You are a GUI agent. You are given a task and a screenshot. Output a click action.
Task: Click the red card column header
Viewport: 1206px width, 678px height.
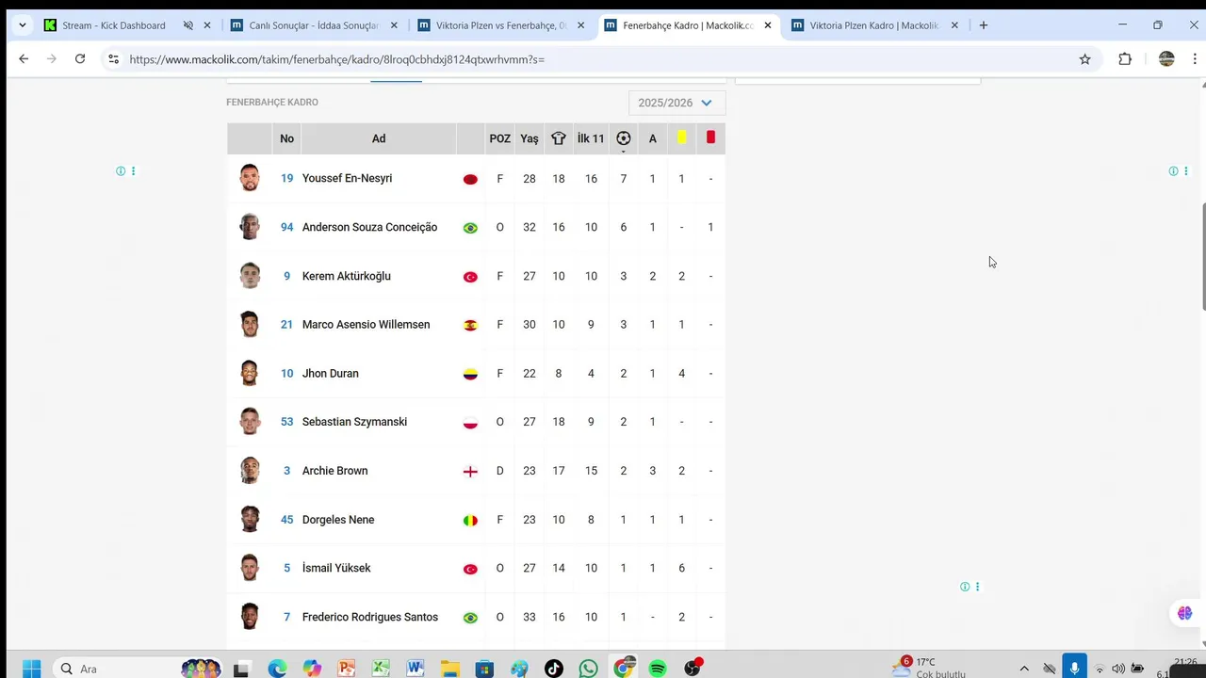(x=710, y=137)
